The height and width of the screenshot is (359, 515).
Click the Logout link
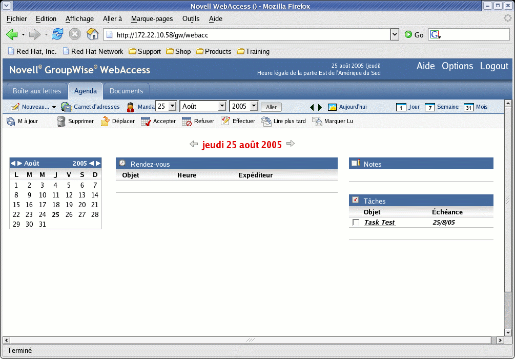tap(494, 66)
